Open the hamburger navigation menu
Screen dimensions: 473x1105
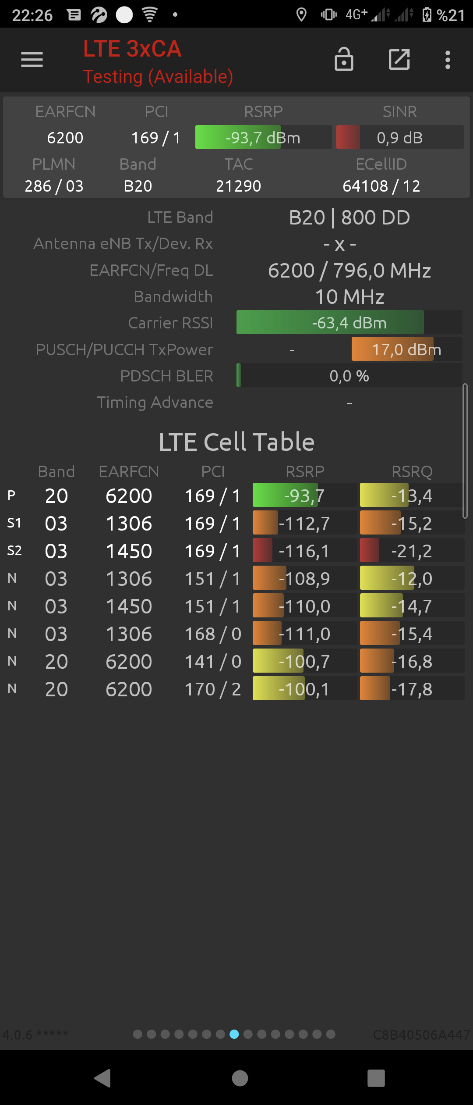(32, 60)
